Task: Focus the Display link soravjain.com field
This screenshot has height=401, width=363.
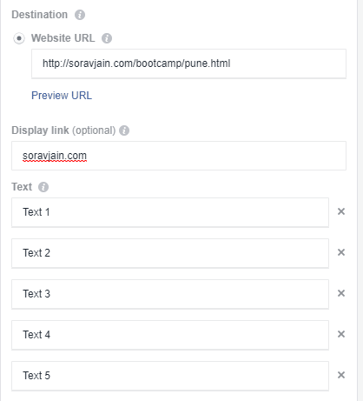Action: click(179, 156)
